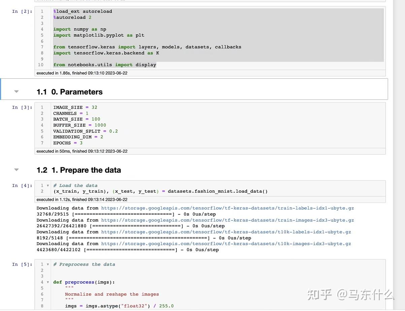Image resolution: width=405 pixels, height=311 pixels.
Task: Fold the "def preprocess" function triangle
Action: 48,282
